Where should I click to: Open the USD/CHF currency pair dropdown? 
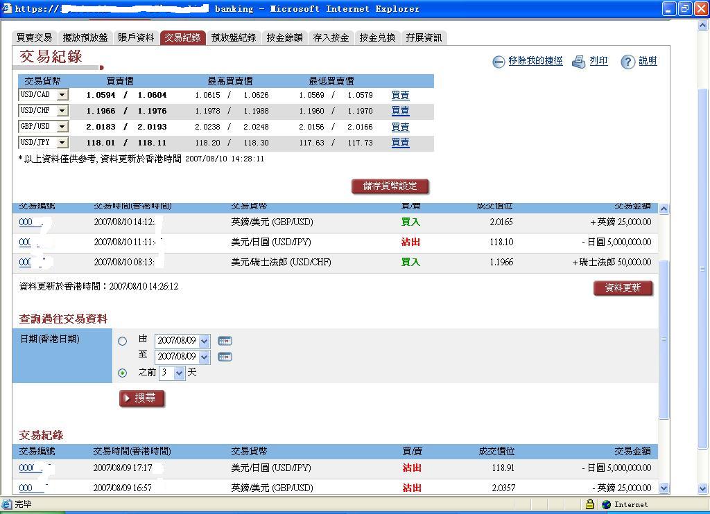pos(62,110)
